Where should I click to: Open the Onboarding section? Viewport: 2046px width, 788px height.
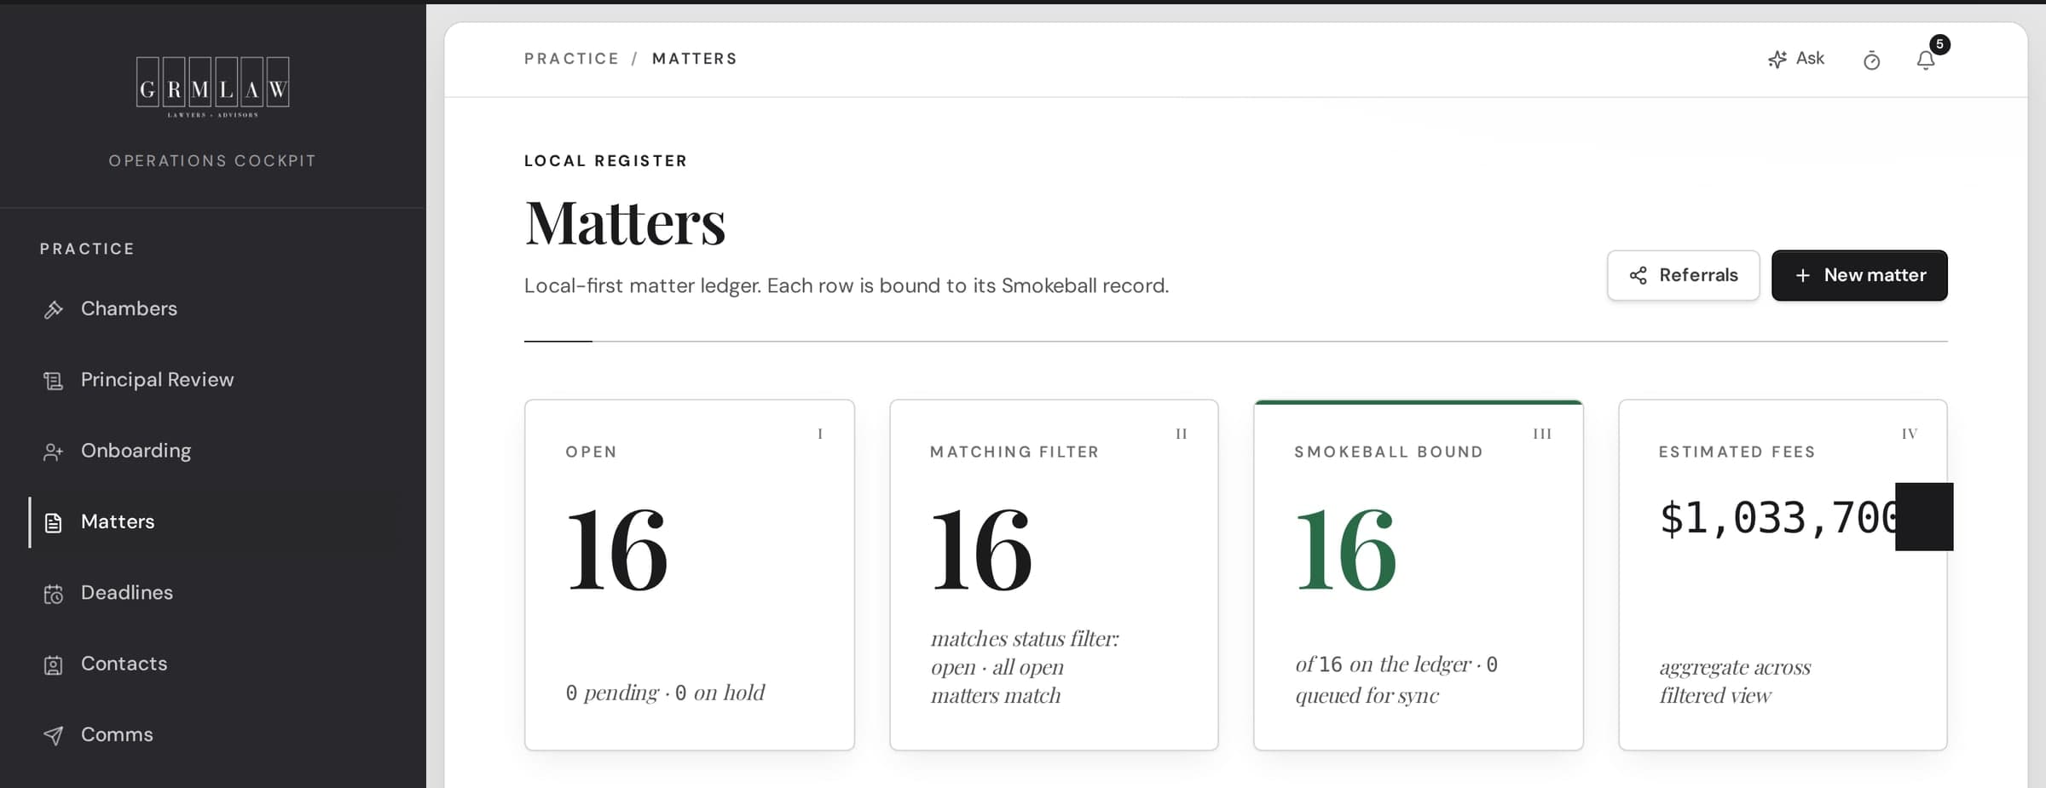pos(213,451)
